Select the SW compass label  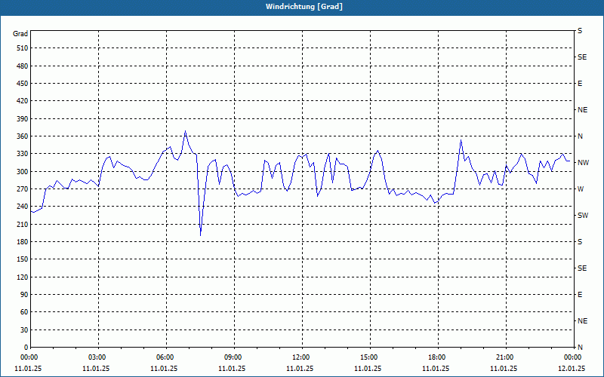pos(583,216)
